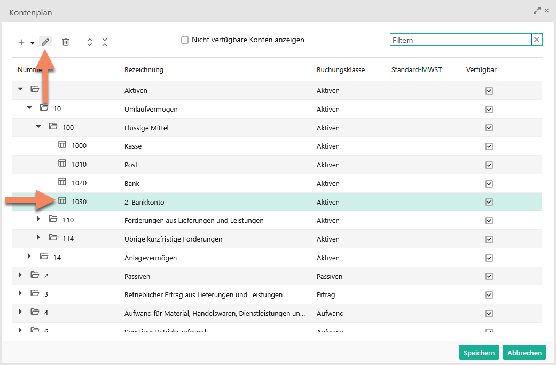Image resolution: width=556 pixels, height=365 pixels.
Task: Toggle Verfügbar checkbox for Post
Action: pos(489,165)
